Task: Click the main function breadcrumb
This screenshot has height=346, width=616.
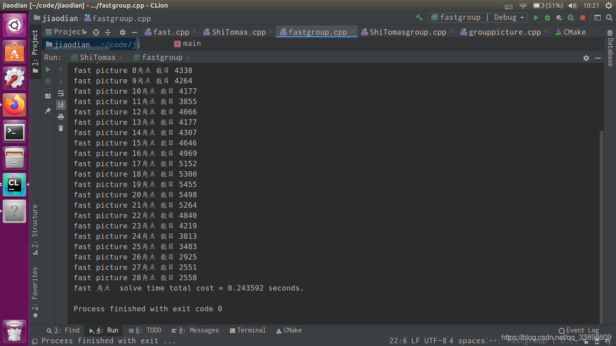Action: (x=188, y=44)
